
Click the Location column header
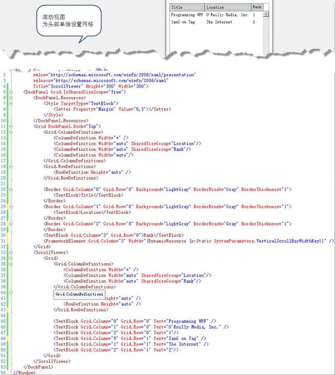pos(227,7)
